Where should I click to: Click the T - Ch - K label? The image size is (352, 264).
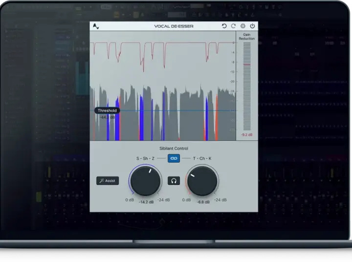pos(202,158)
